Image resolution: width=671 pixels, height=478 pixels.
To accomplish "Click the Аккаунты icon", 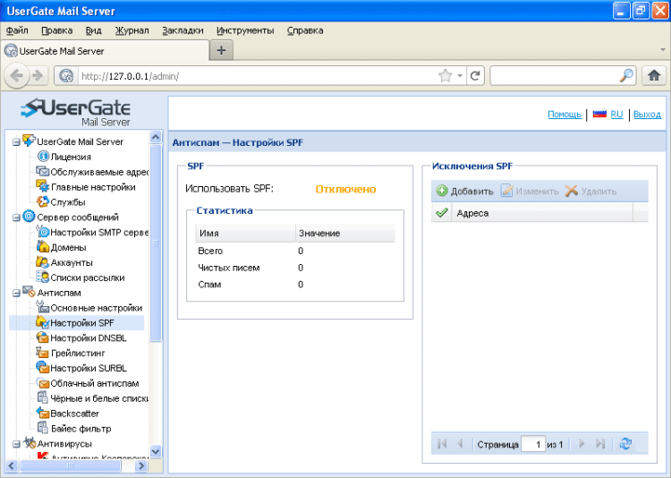I will point(42,262).
